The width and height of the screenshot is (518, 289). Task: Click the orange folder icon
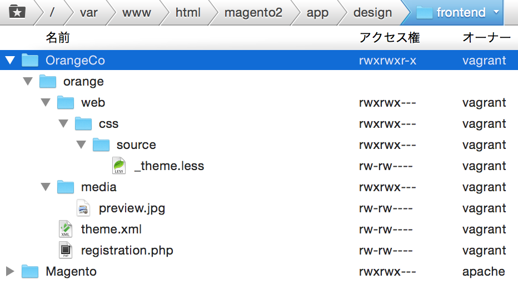[48, 81]
